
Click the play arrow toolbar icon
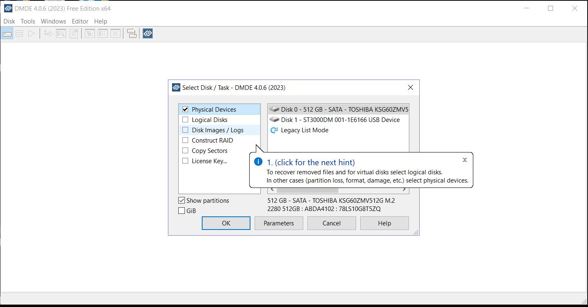31,34
